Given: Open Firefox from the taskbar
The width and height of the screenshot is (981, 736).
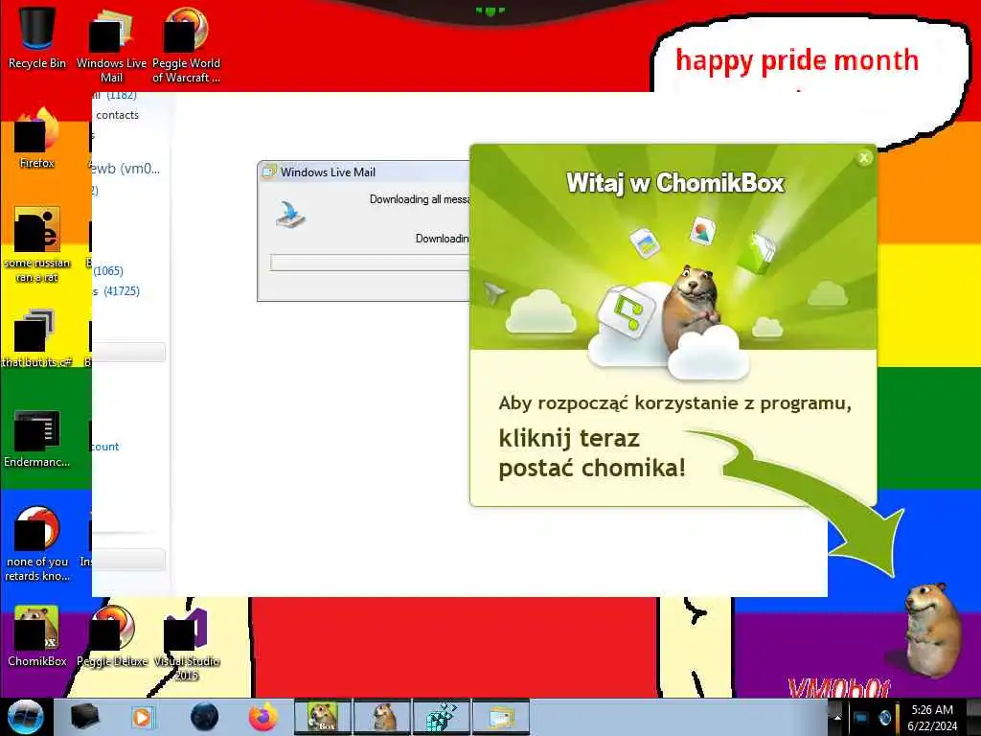Looking at the screenshot, I should [263, 717].
